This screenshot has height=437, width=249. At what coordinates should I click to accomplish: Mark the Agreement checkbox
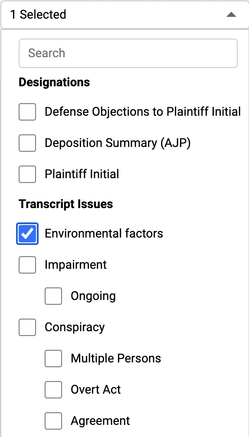53,421
